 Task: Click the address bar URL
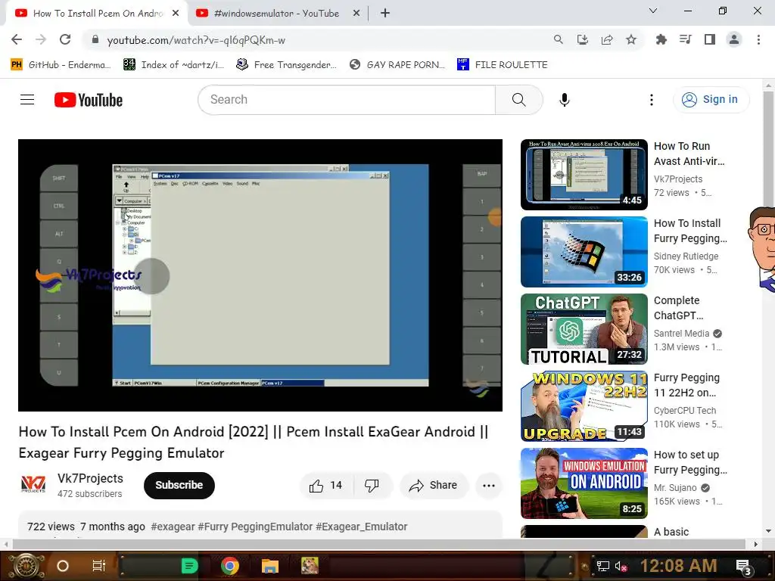(196, 40)
